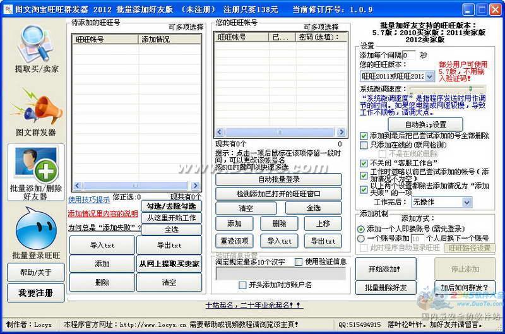The image size is (505, 334).
Task: Select 添加一个人即换账号 radio option
Action: 360,229
